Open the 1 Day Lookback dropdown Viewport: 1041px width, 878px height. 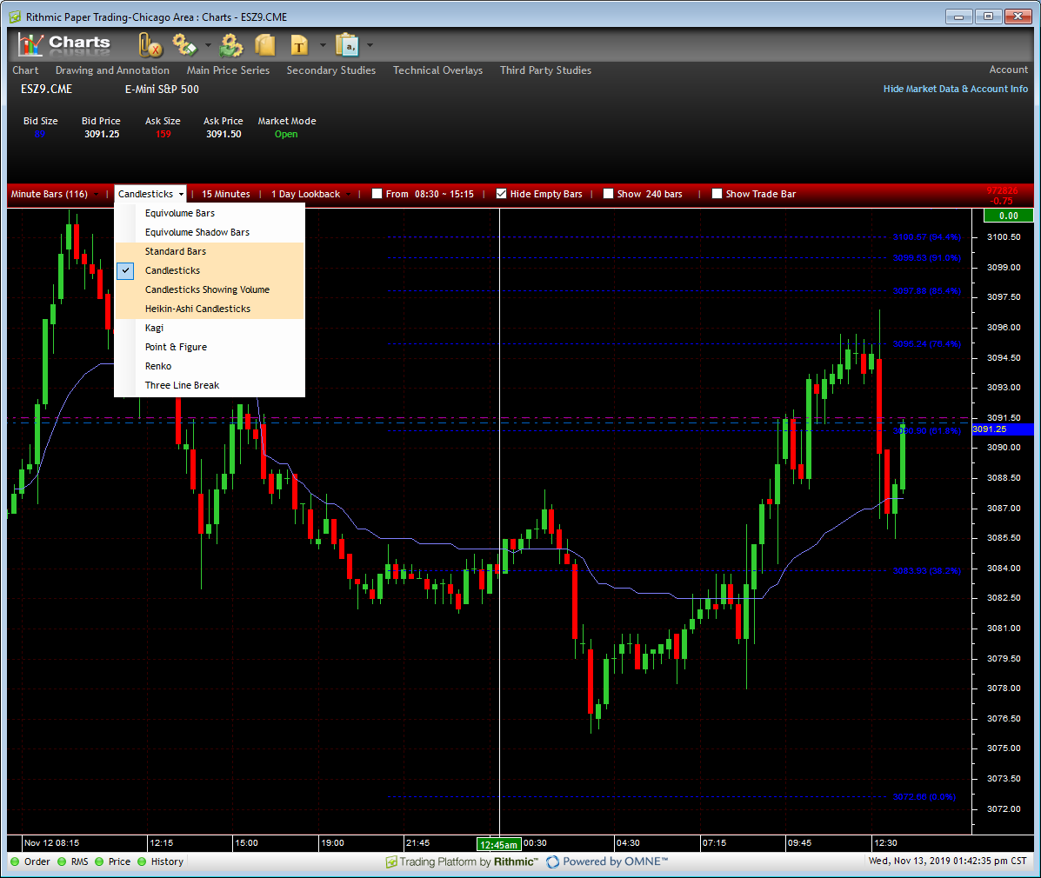click(310, 194)
